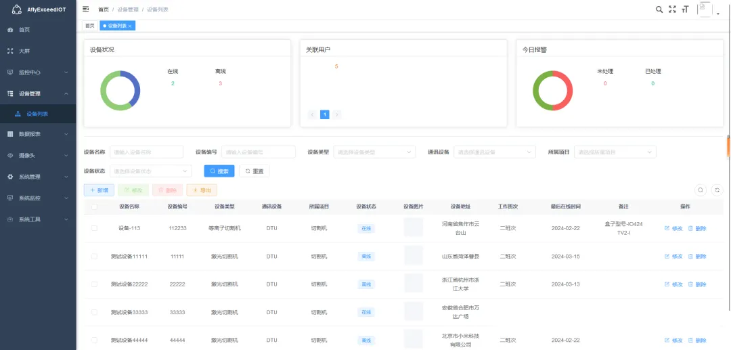Open the user avatar dropdown arrow
This screenshot has width=731, height=350.
coord(718,14)
